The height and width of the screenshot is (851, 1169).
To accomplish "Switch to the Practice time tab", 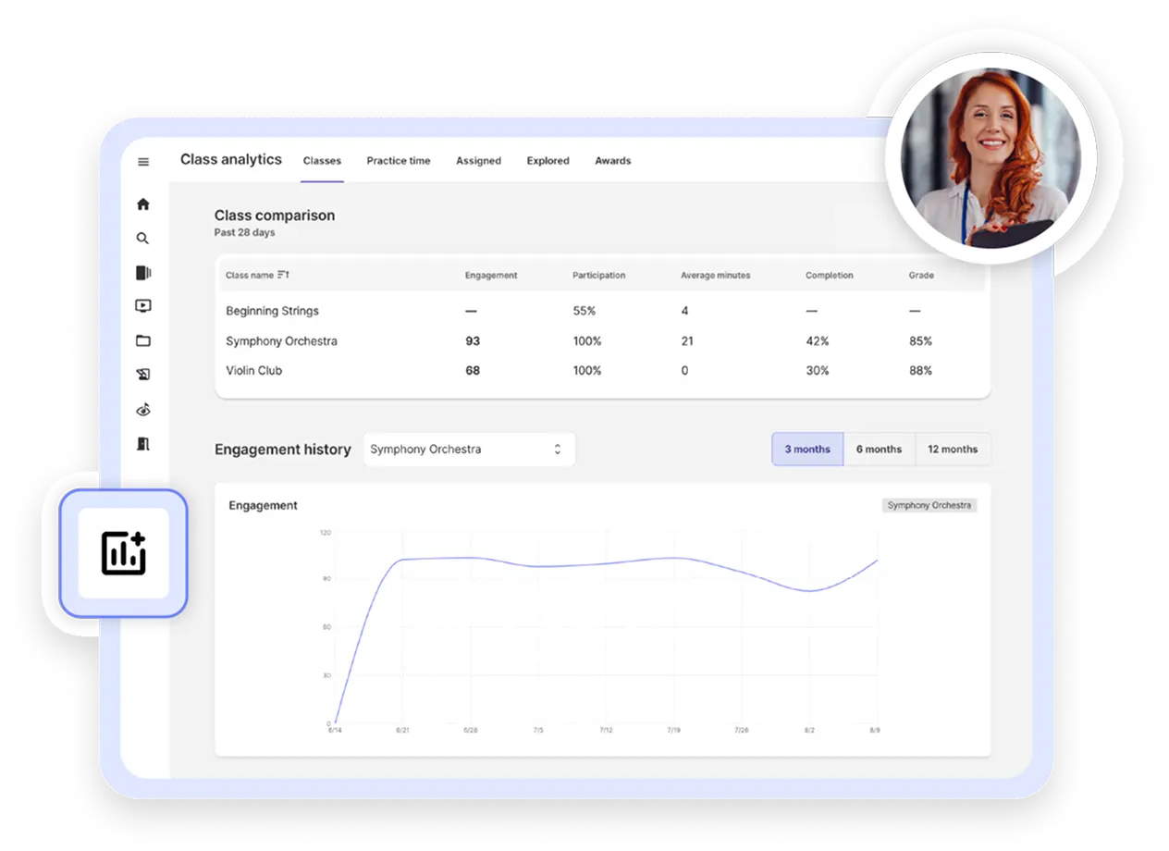I will (x=399, y=160).
